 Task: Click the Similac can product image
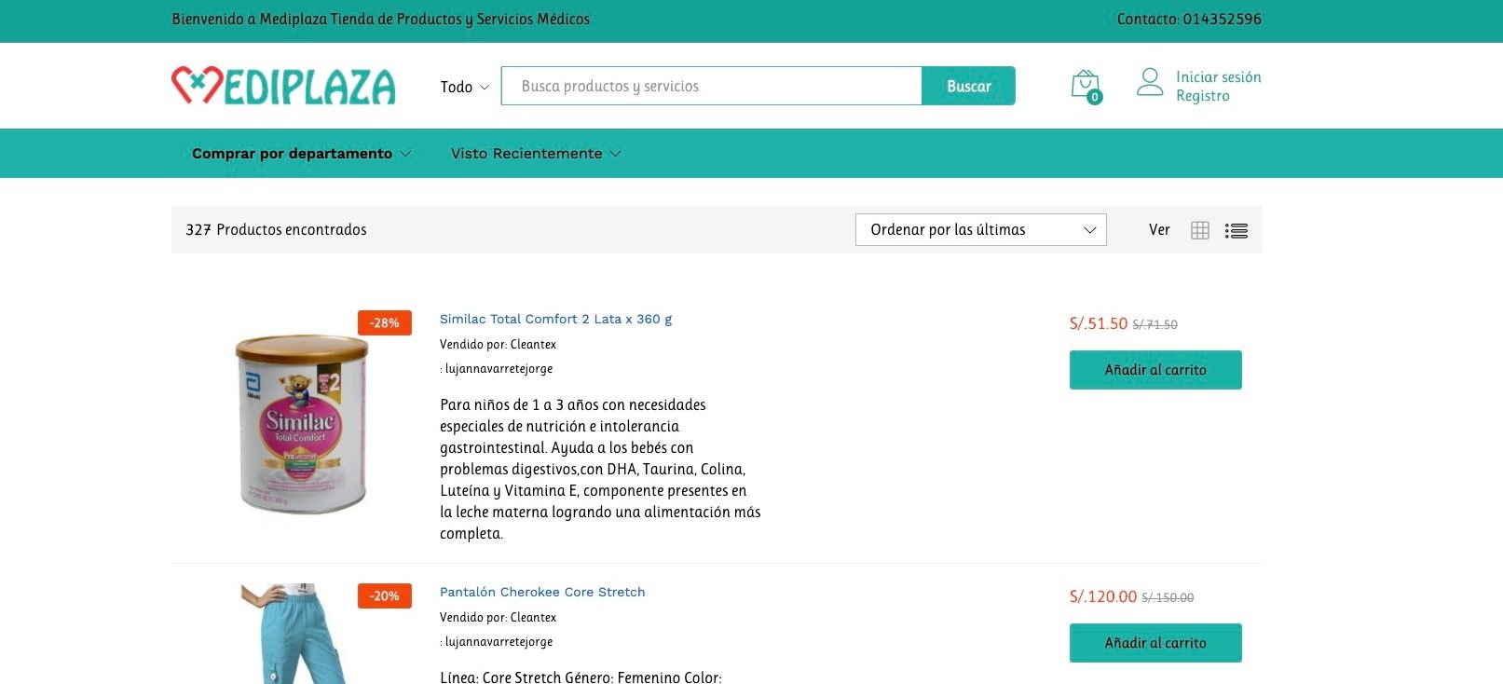(x=300, y=424)
